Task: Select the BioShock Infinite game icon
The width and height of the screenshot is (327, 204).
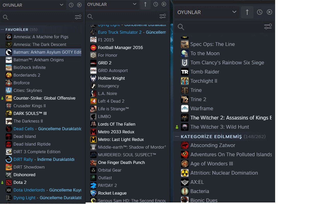Action: (x=9, y=68)
